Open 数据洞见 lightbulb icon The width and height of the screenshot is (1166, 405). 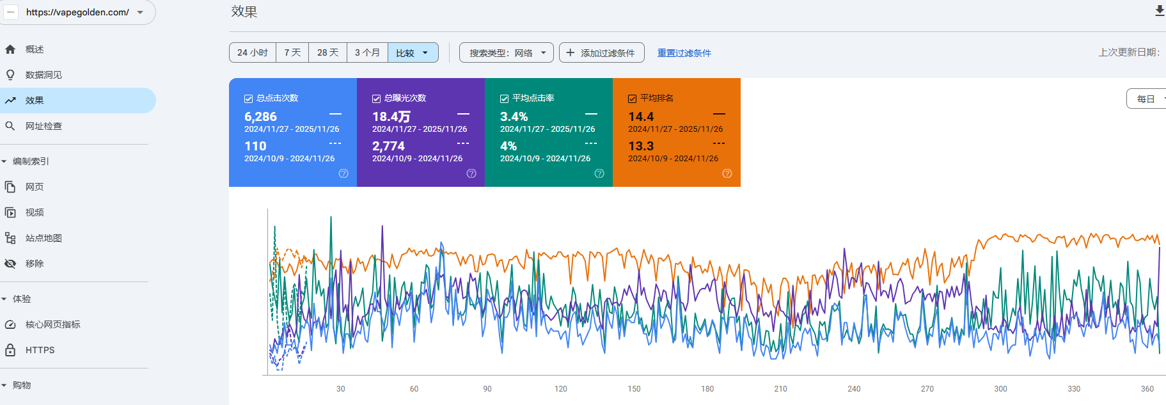pos(10,75)
